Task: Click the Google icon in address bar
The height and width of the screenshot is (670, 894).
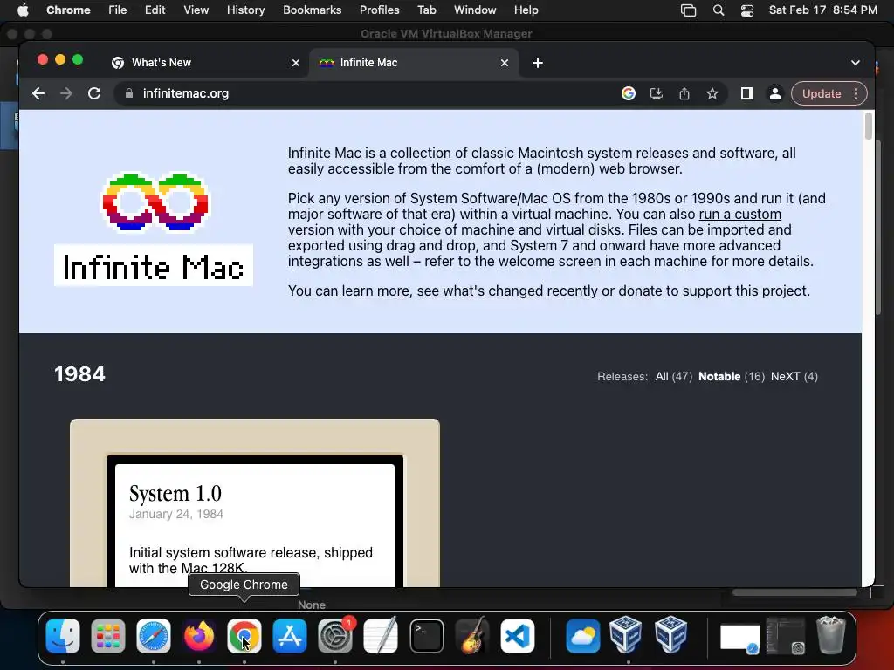Action: [x=629, y=93]
